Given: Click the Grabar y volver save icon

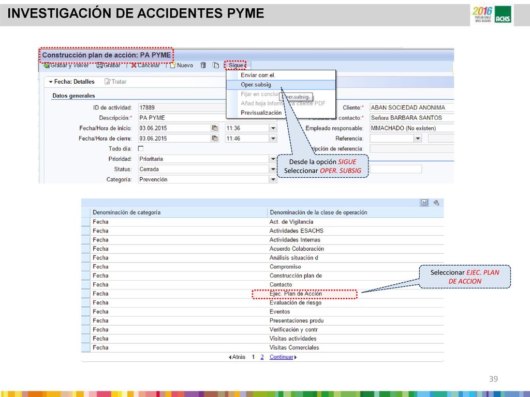Looking at the screenshot, I should pos(47,66).
